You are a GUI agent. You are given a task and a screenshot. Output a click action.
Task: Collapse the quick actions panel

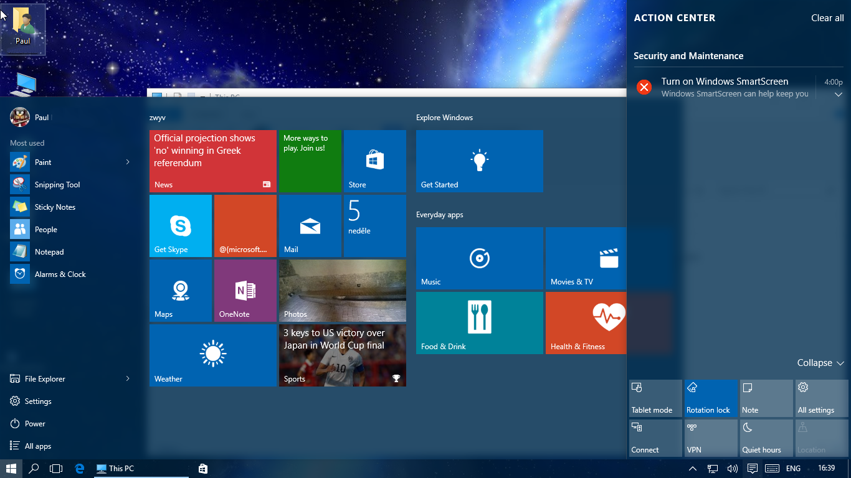[x=820, y=363]
